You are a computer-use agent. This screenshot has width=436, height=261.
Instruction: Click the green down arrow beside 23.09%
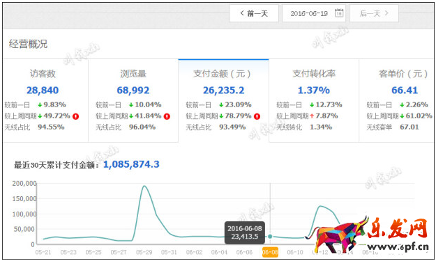[x=221, y=105]
